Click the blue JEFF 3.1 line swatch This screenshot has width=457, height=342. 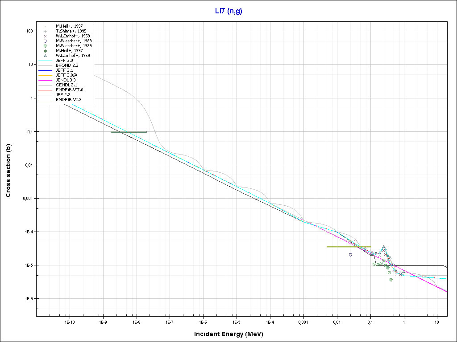click(46, 70)
